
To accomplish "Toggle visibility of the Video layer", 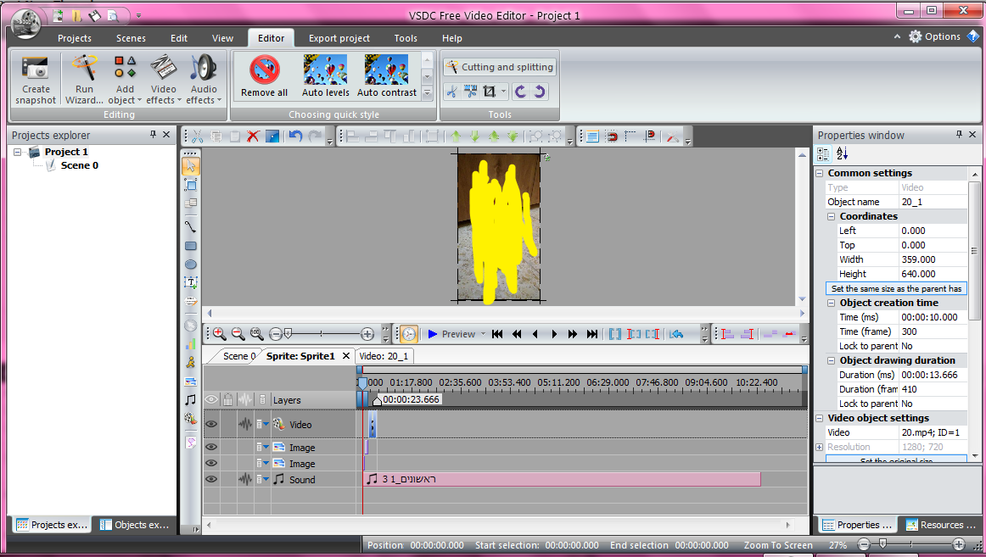I will click(x=211, y=425).
